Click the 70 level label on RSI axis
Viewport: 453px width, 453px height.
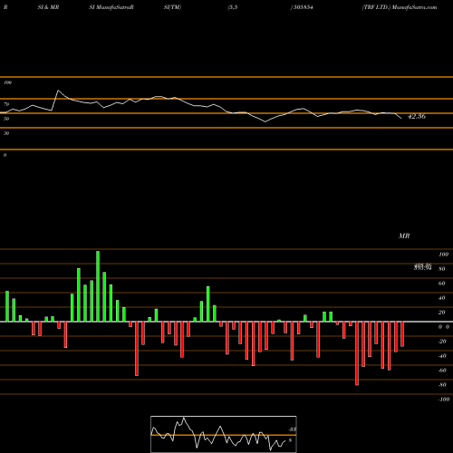[6, 104]
